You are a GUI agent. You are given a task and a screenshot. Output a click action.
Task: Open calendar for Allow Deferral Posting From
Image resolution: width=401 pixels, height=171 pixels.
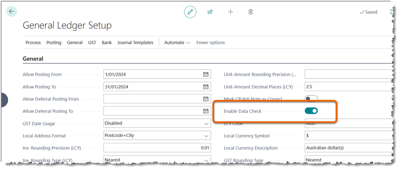206,99
